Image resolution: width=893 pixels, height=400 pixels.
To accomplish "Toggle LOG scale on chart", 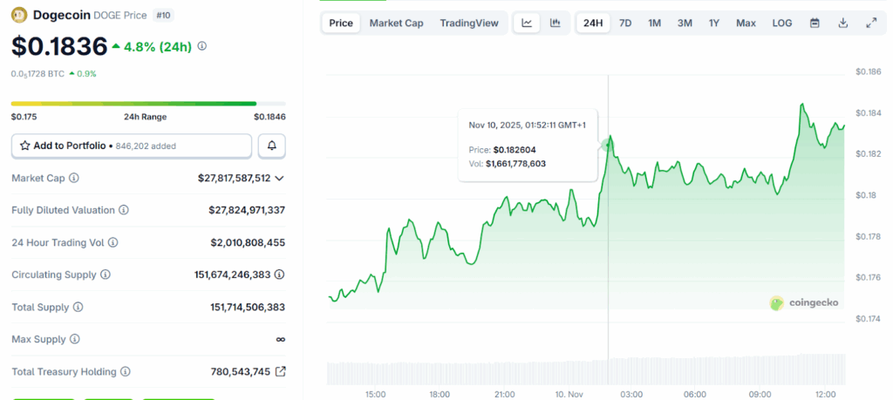I will pos(782,23).
